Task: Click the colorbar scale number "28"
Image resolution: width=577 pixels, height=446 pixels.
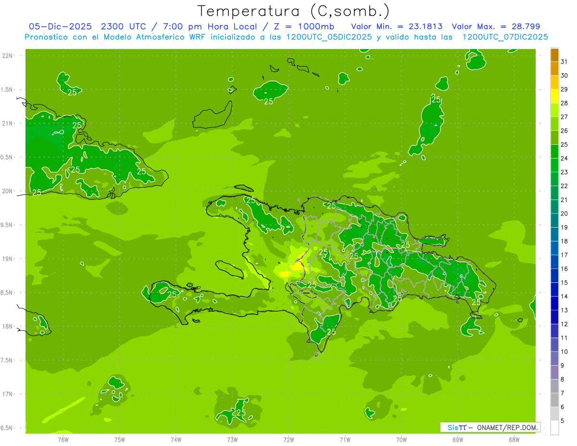Action: click(x=564, y=103)
